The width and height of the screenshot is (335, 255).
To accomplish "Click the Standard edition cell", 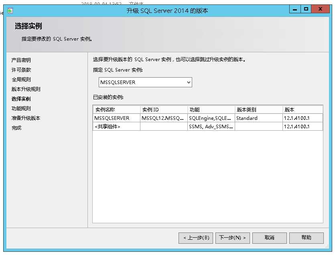I will click(259, 118).
